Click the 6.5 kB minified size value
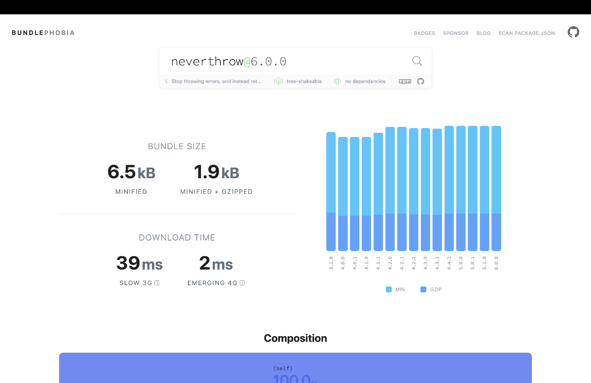Viewport: 591px width, 383px height. coord(131,172)
